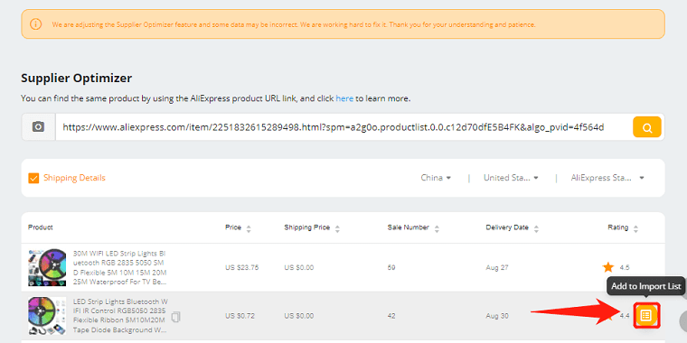This screenshot has height=343, width=687.
Task: Click the camera image-search icon
Action: pyautogui.click(x=39, y=127)
